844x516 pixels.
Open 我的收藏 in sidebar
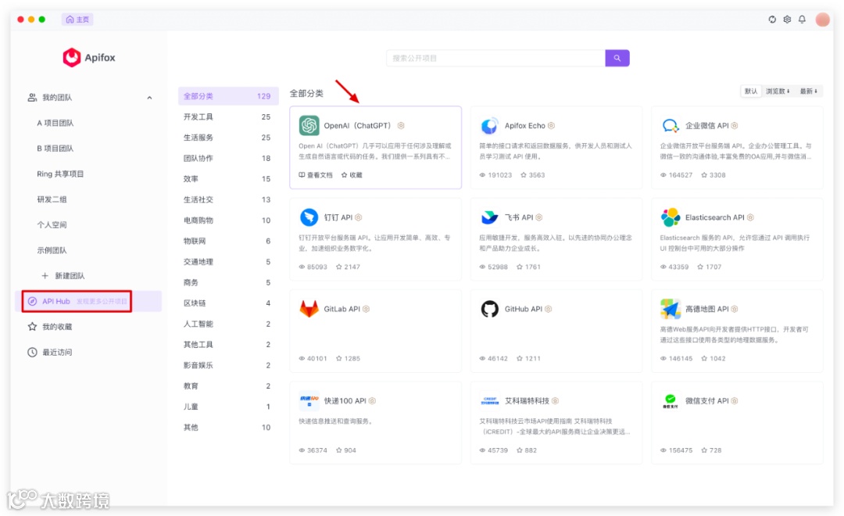click(x=57, y=327)
